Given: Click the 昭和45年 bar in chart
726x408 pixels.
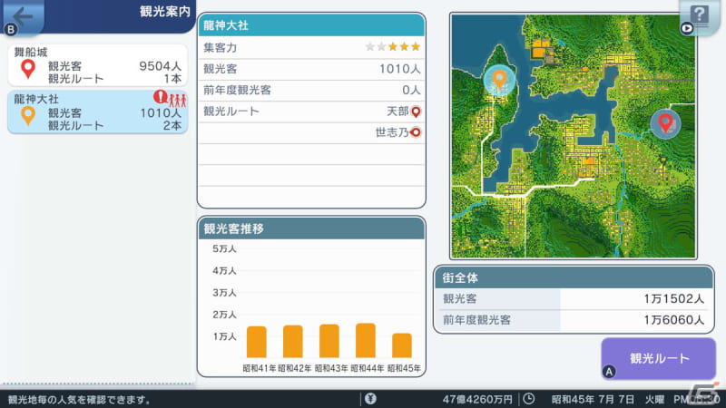Looking at the screenshot, I should 402,345.
